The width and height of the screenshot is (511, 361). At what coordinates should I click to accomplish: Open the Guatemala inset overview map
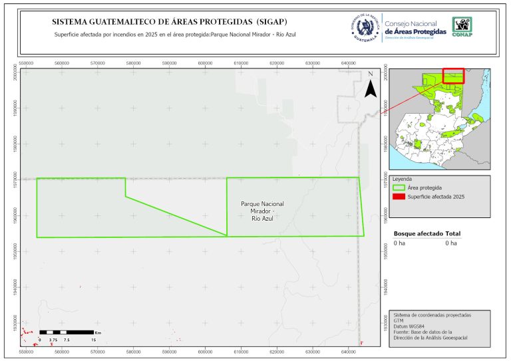tap(439, 120)
